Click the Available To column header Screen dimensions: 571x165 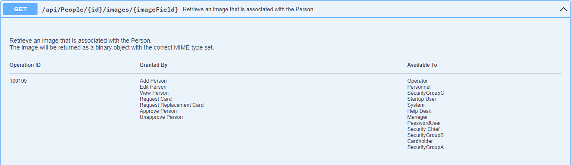click(x=422, y=65)
